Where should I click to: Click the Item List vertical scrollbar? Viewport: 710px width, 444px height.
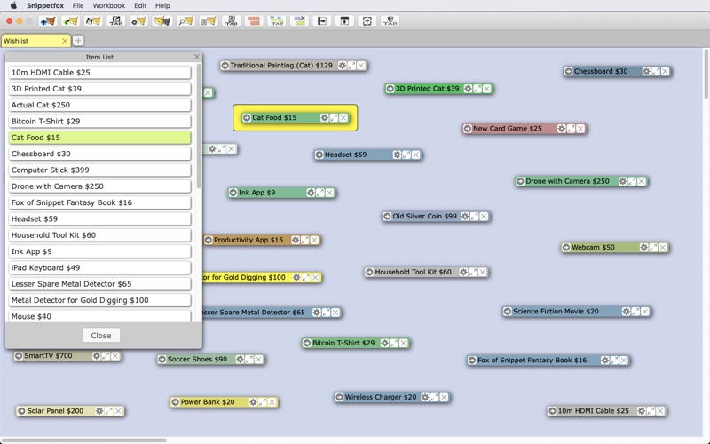click(x=198, y=126)
